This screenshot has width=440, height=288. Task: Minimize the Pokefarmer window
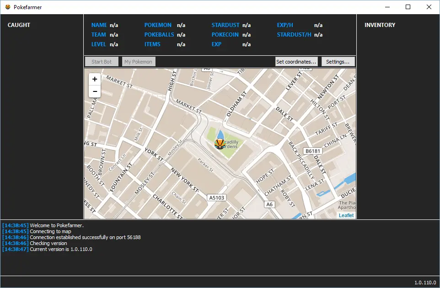[x=387, y=7]
